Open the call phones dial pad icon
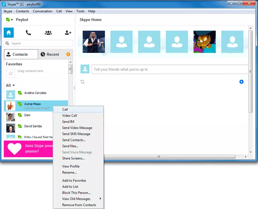This screenshot has height=209, width=258. pos(28,32)
